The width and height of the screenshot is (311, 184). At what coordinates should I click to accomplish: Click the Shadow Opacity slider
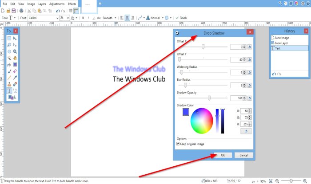[203, 98]
